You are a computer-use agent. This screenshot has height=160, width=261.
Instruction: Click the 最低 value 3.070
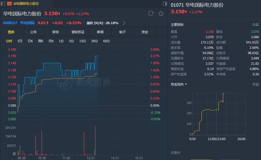point(255,32)
